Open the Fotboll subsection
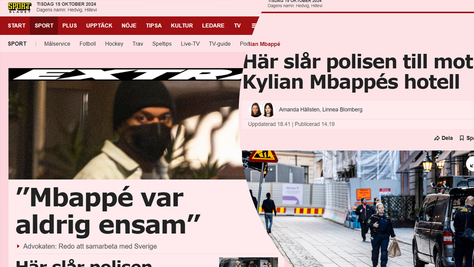The image size is (474, 267). tap(88, 44)
